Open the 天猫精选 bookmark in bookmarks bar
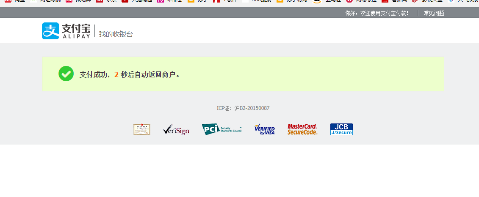The image size is (479, 197). tap(137, 1)
